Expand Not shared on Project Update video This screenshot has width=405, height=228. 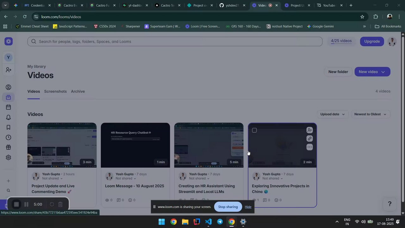pyautogui.click(x=53, y=179)
